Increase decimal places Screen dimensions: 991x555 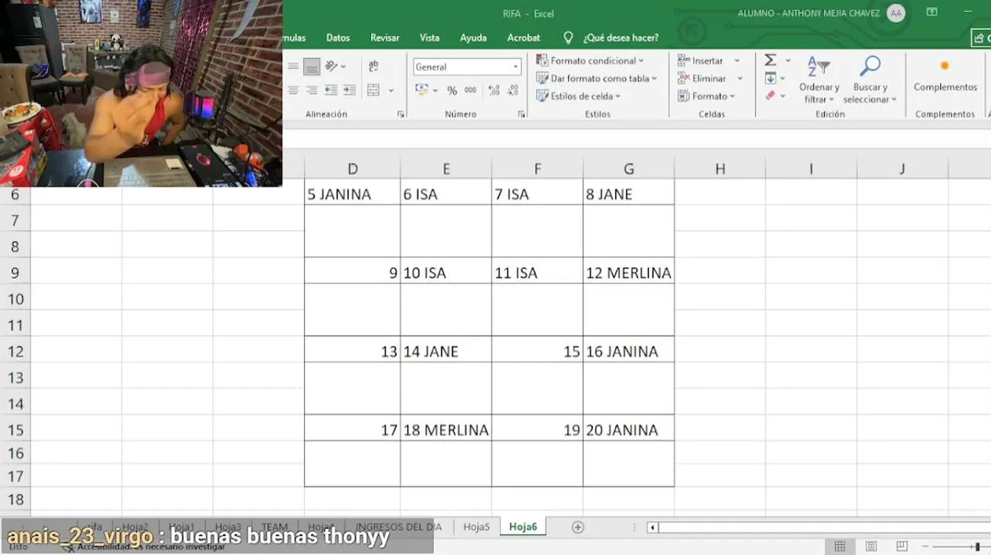coord(494,90)
